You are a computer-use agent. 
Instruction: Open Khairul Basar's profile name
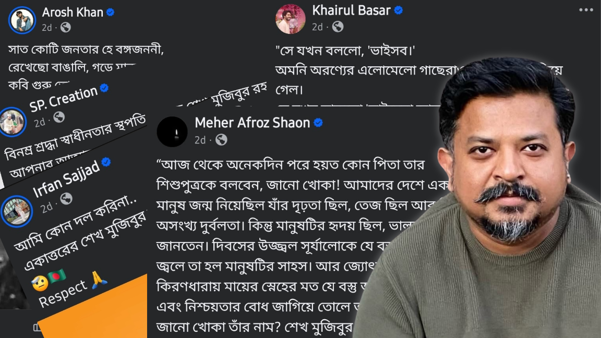pyautogui.click(x=351, y=10)
